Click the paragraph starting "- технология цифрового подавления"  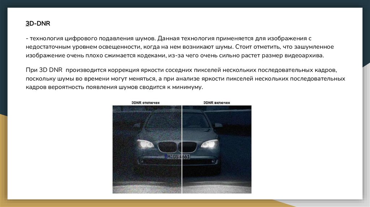click(180, 47)
